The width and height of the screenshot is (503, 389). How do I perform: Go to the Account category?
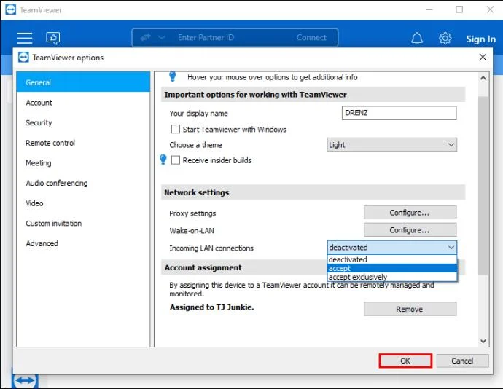83,103
